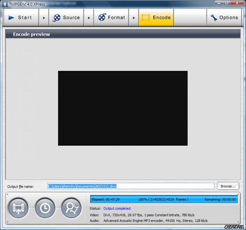
Task: Browse for output file location
Action: pyautogui.click(x=228, y=186)
